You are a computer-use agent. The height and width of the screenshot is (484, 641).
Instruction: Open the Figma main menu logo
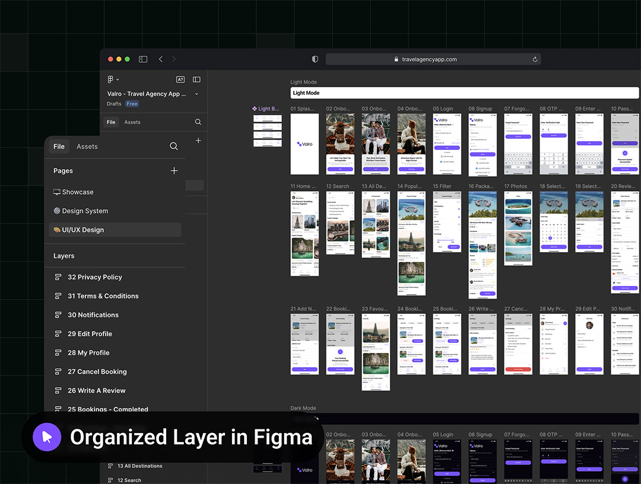pos(111,79)
